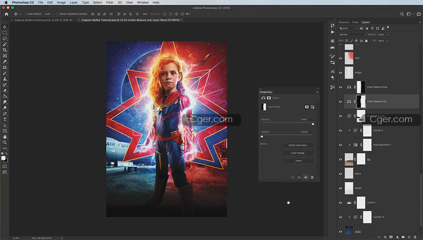423x240 pixels.
Task: Open the layer filter Kind dropdown
Action: pos(348,28)
